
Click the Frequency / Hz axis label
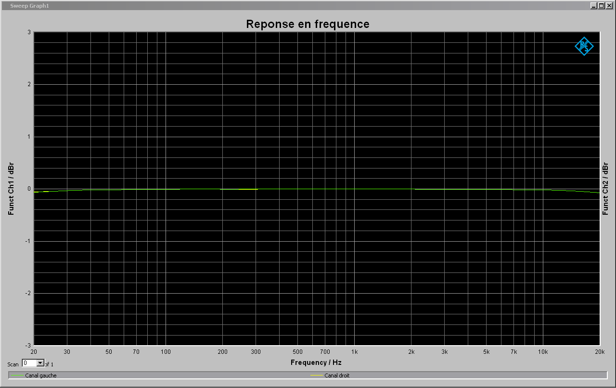(316, 362)
